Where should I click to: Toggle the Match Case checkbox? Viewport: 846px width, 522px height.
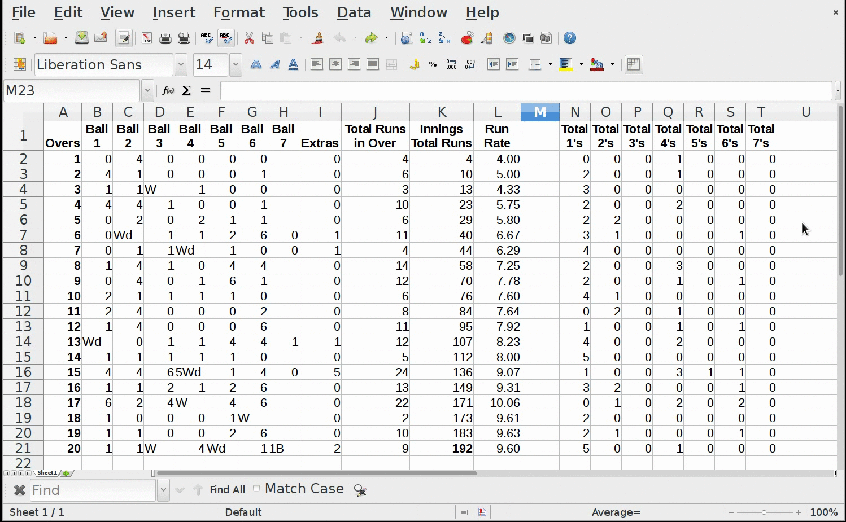tap(257, 489)
